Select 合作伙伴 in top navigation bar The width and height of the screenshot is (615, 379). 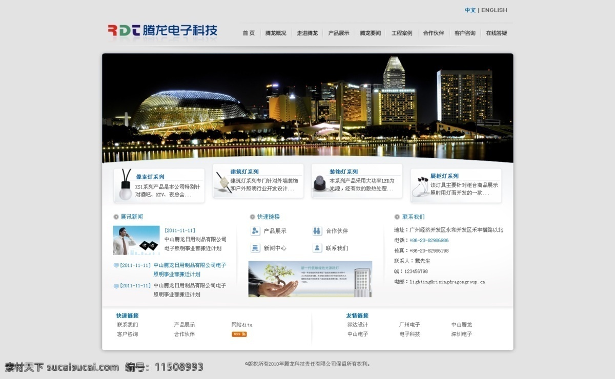[x=434, y=33]
